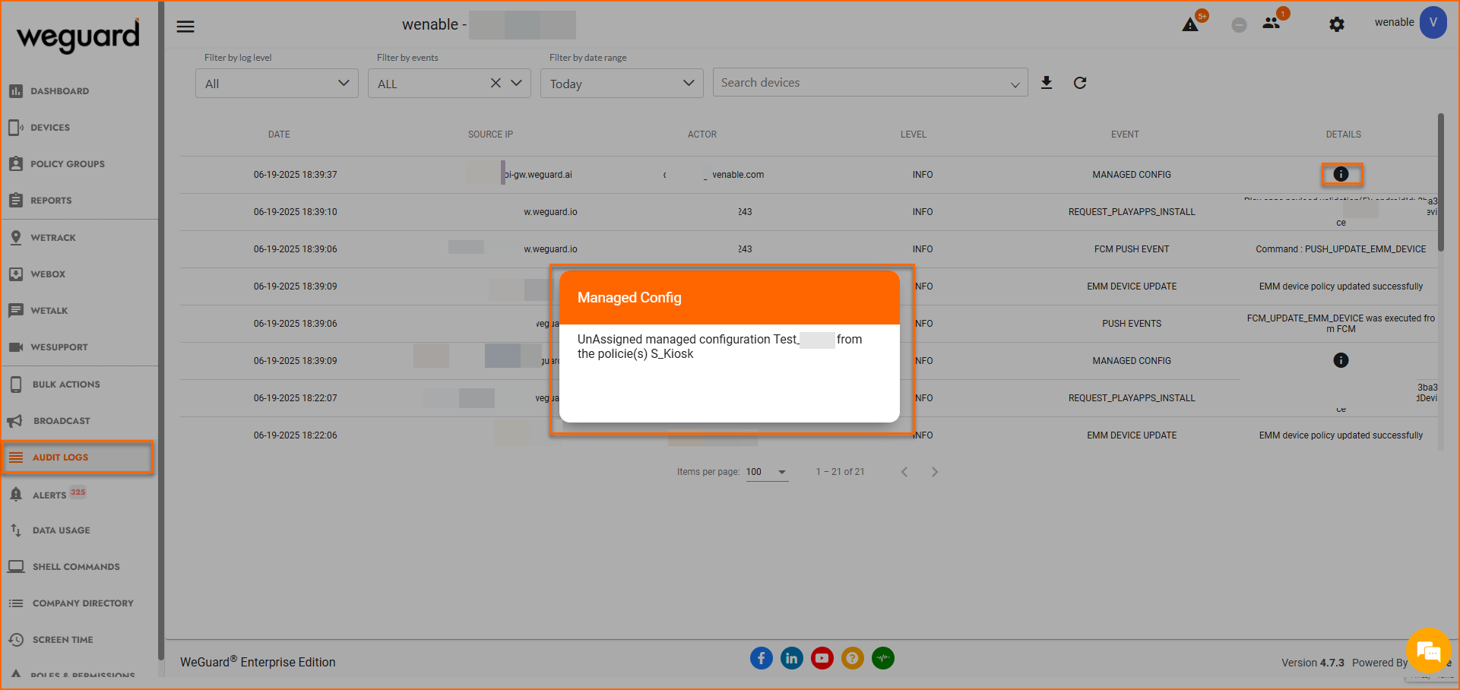Open the green status pulse icon
The width and height of the screenshot is (1460, 690).
point(883,658)
